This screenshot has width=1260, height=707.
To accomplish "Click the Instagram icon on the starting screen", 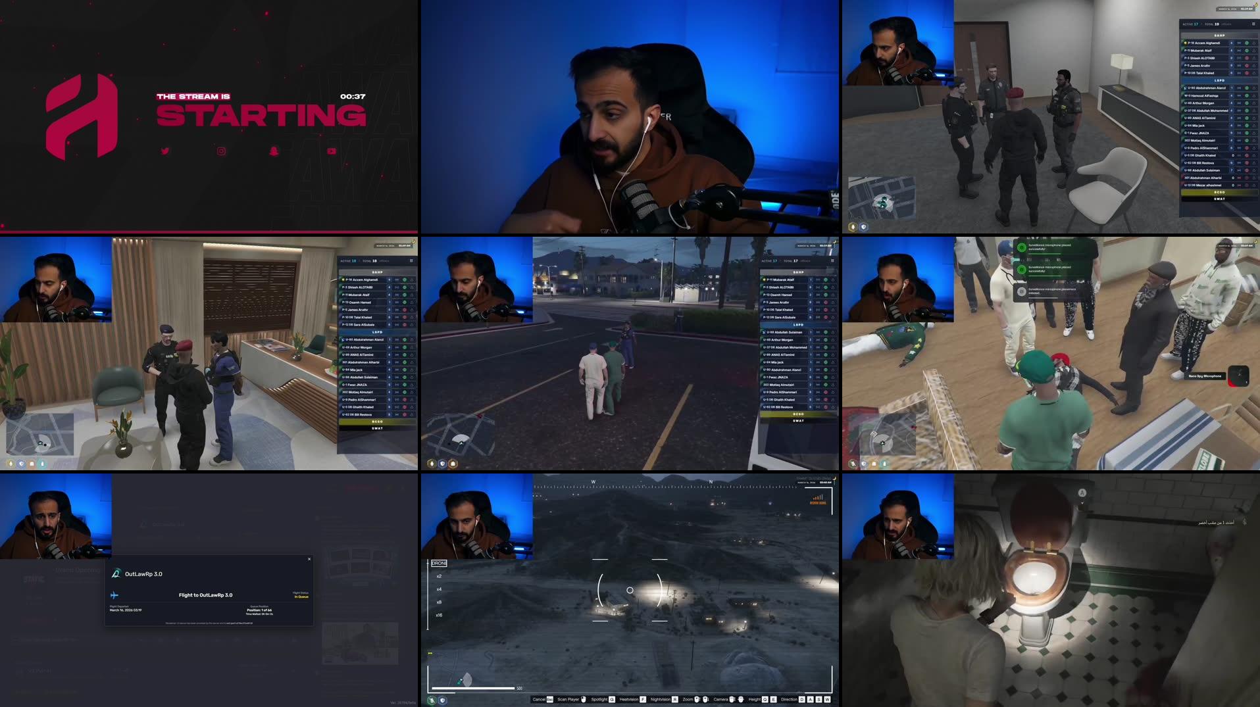I will click(x=220, y=151).
